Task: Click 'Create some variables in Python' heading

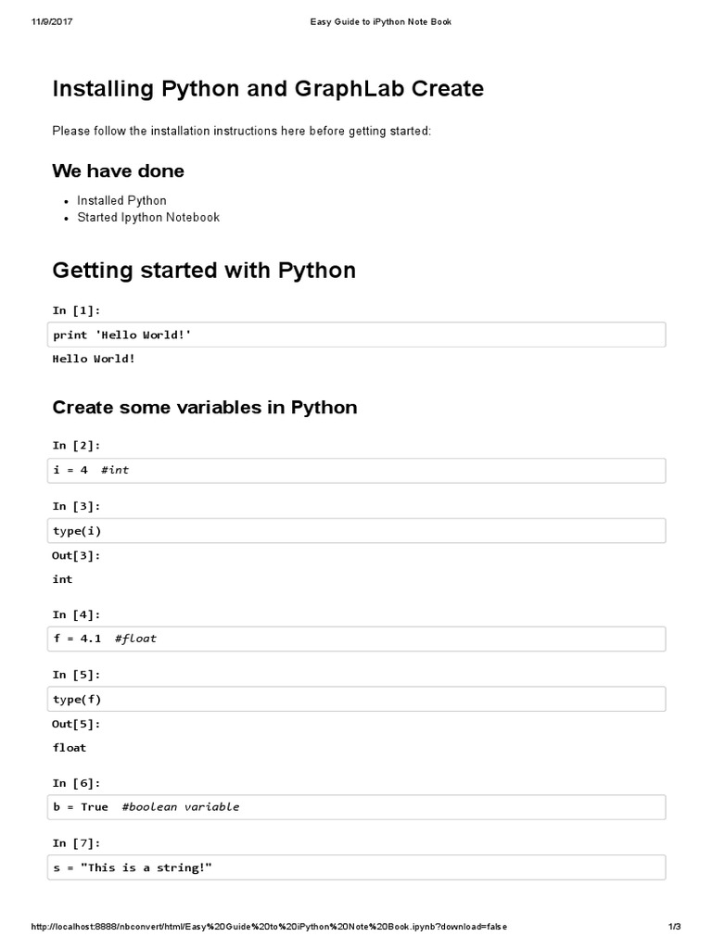Action: point(204,407)
